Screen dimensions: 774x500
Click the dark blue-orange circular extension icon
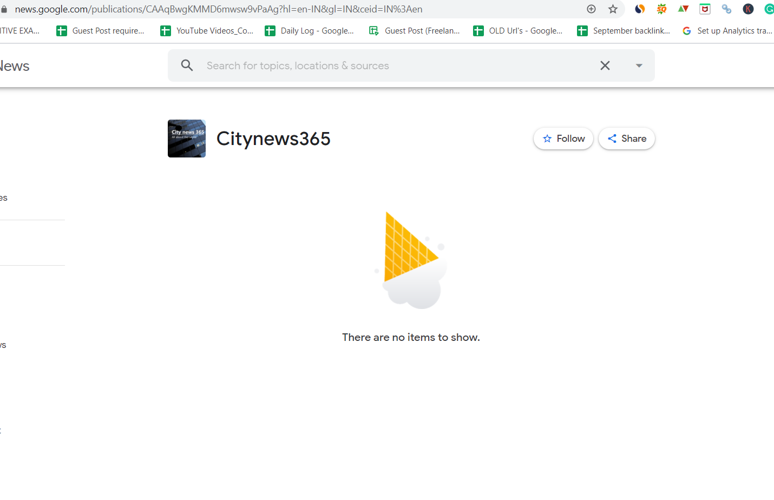point(640,9)
